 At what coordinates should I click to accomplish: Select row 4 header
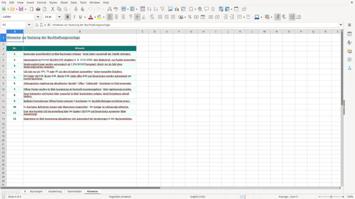click(3, 54)
